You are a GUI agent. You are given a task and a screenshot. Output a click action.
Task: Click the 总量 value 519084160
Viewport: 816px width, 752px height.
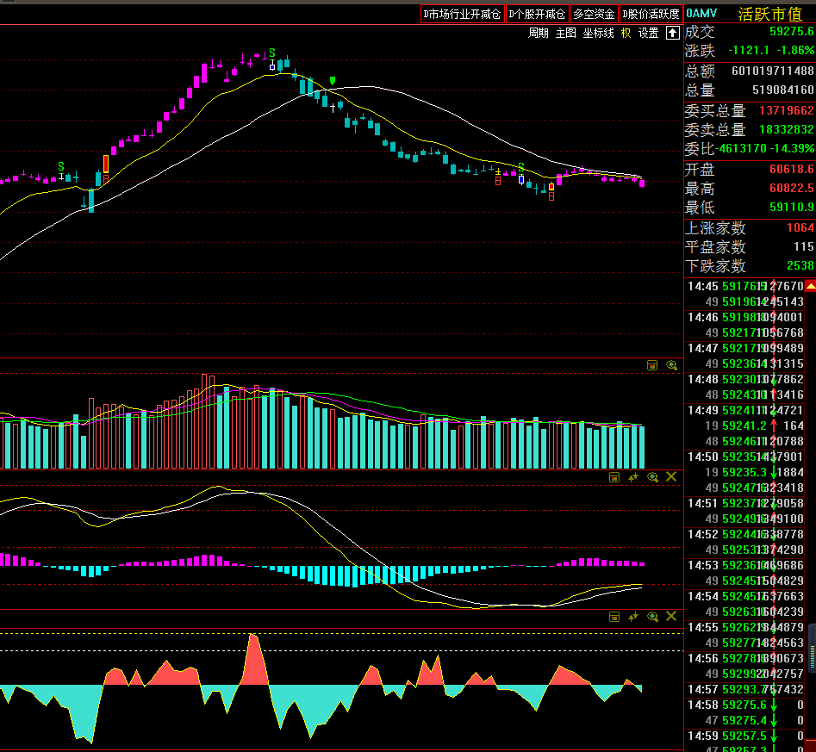click(782, 90)
